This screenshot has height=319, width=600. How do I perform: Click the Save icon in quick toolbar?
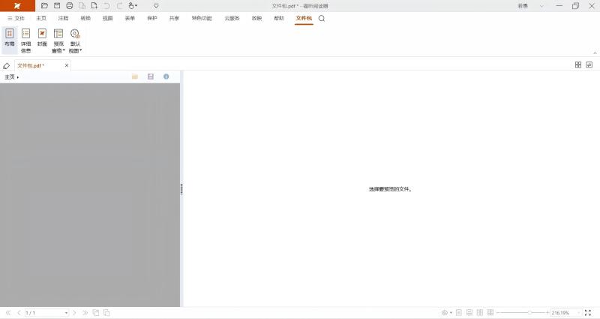57,5
